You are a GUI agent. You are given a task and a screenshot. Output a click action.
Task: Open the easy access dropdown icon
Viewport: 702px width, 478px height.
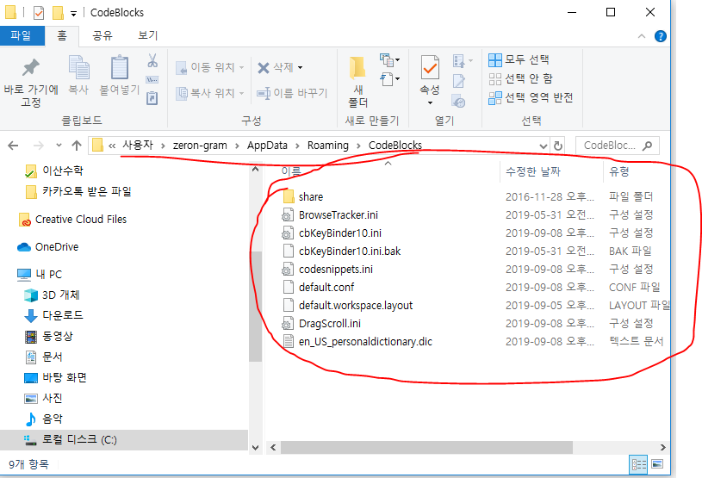tap(389, 78)
